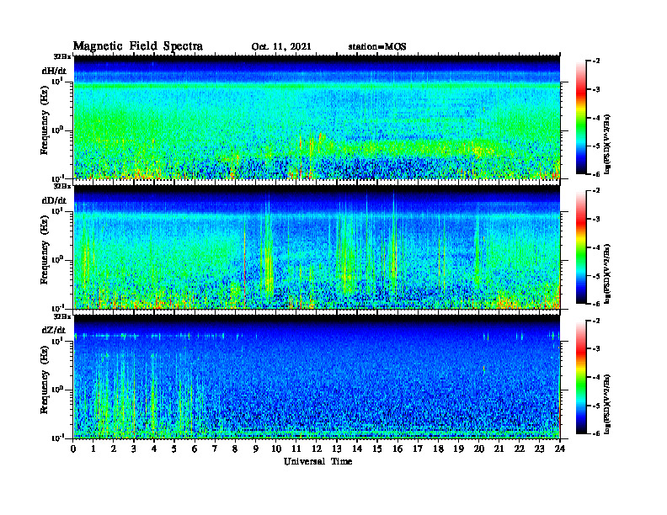Click hour tick label "2" on time axis

point(114,449)
